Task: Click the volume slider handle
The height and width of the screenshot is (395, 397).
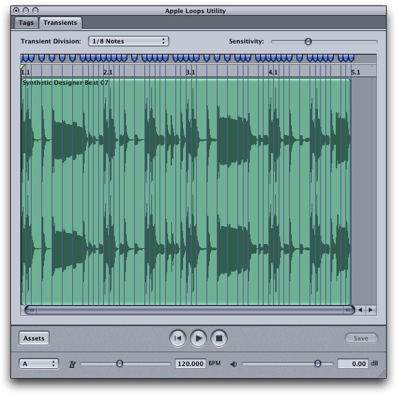Action: [317, 363]
